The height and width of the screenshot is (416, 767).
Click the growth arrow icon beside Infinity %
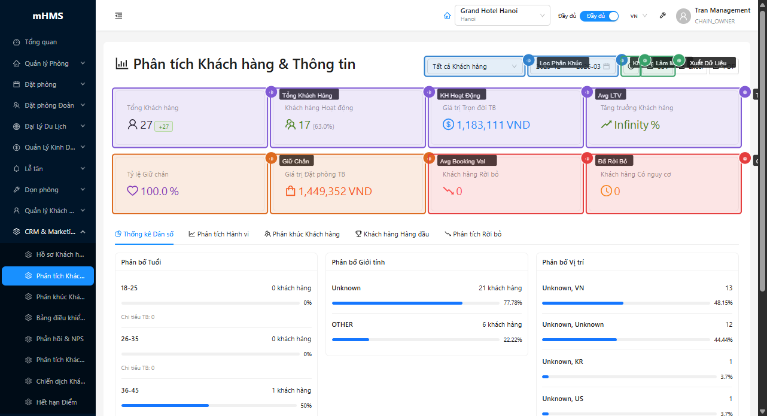606,125
